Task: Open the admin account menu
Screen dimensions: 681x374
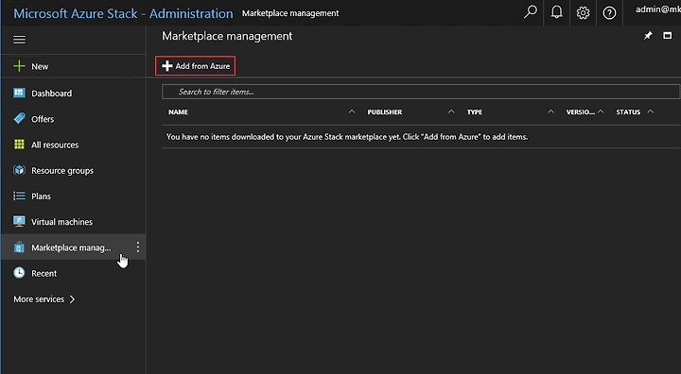Action: tap(658, 9)
